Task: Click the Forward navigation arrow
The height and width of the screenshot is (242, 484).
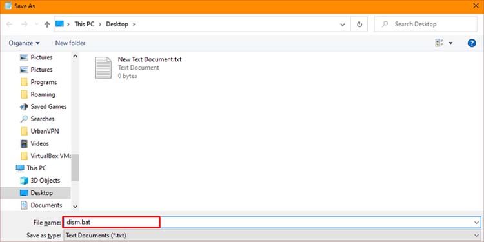Action: click(x=25, y=25)
